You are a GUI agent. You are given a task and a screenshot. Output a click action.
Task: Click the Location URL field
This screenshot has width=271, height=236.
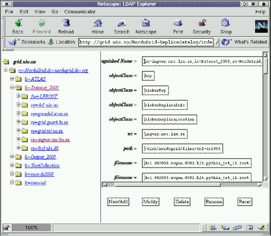146,42
